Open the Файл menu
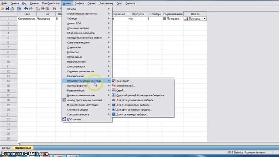The height and width of the screenshot is (157, 279). (4, 3)
